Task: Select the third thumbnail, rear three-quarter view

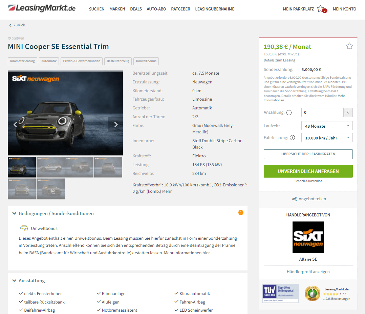Action: click(79, 167)
